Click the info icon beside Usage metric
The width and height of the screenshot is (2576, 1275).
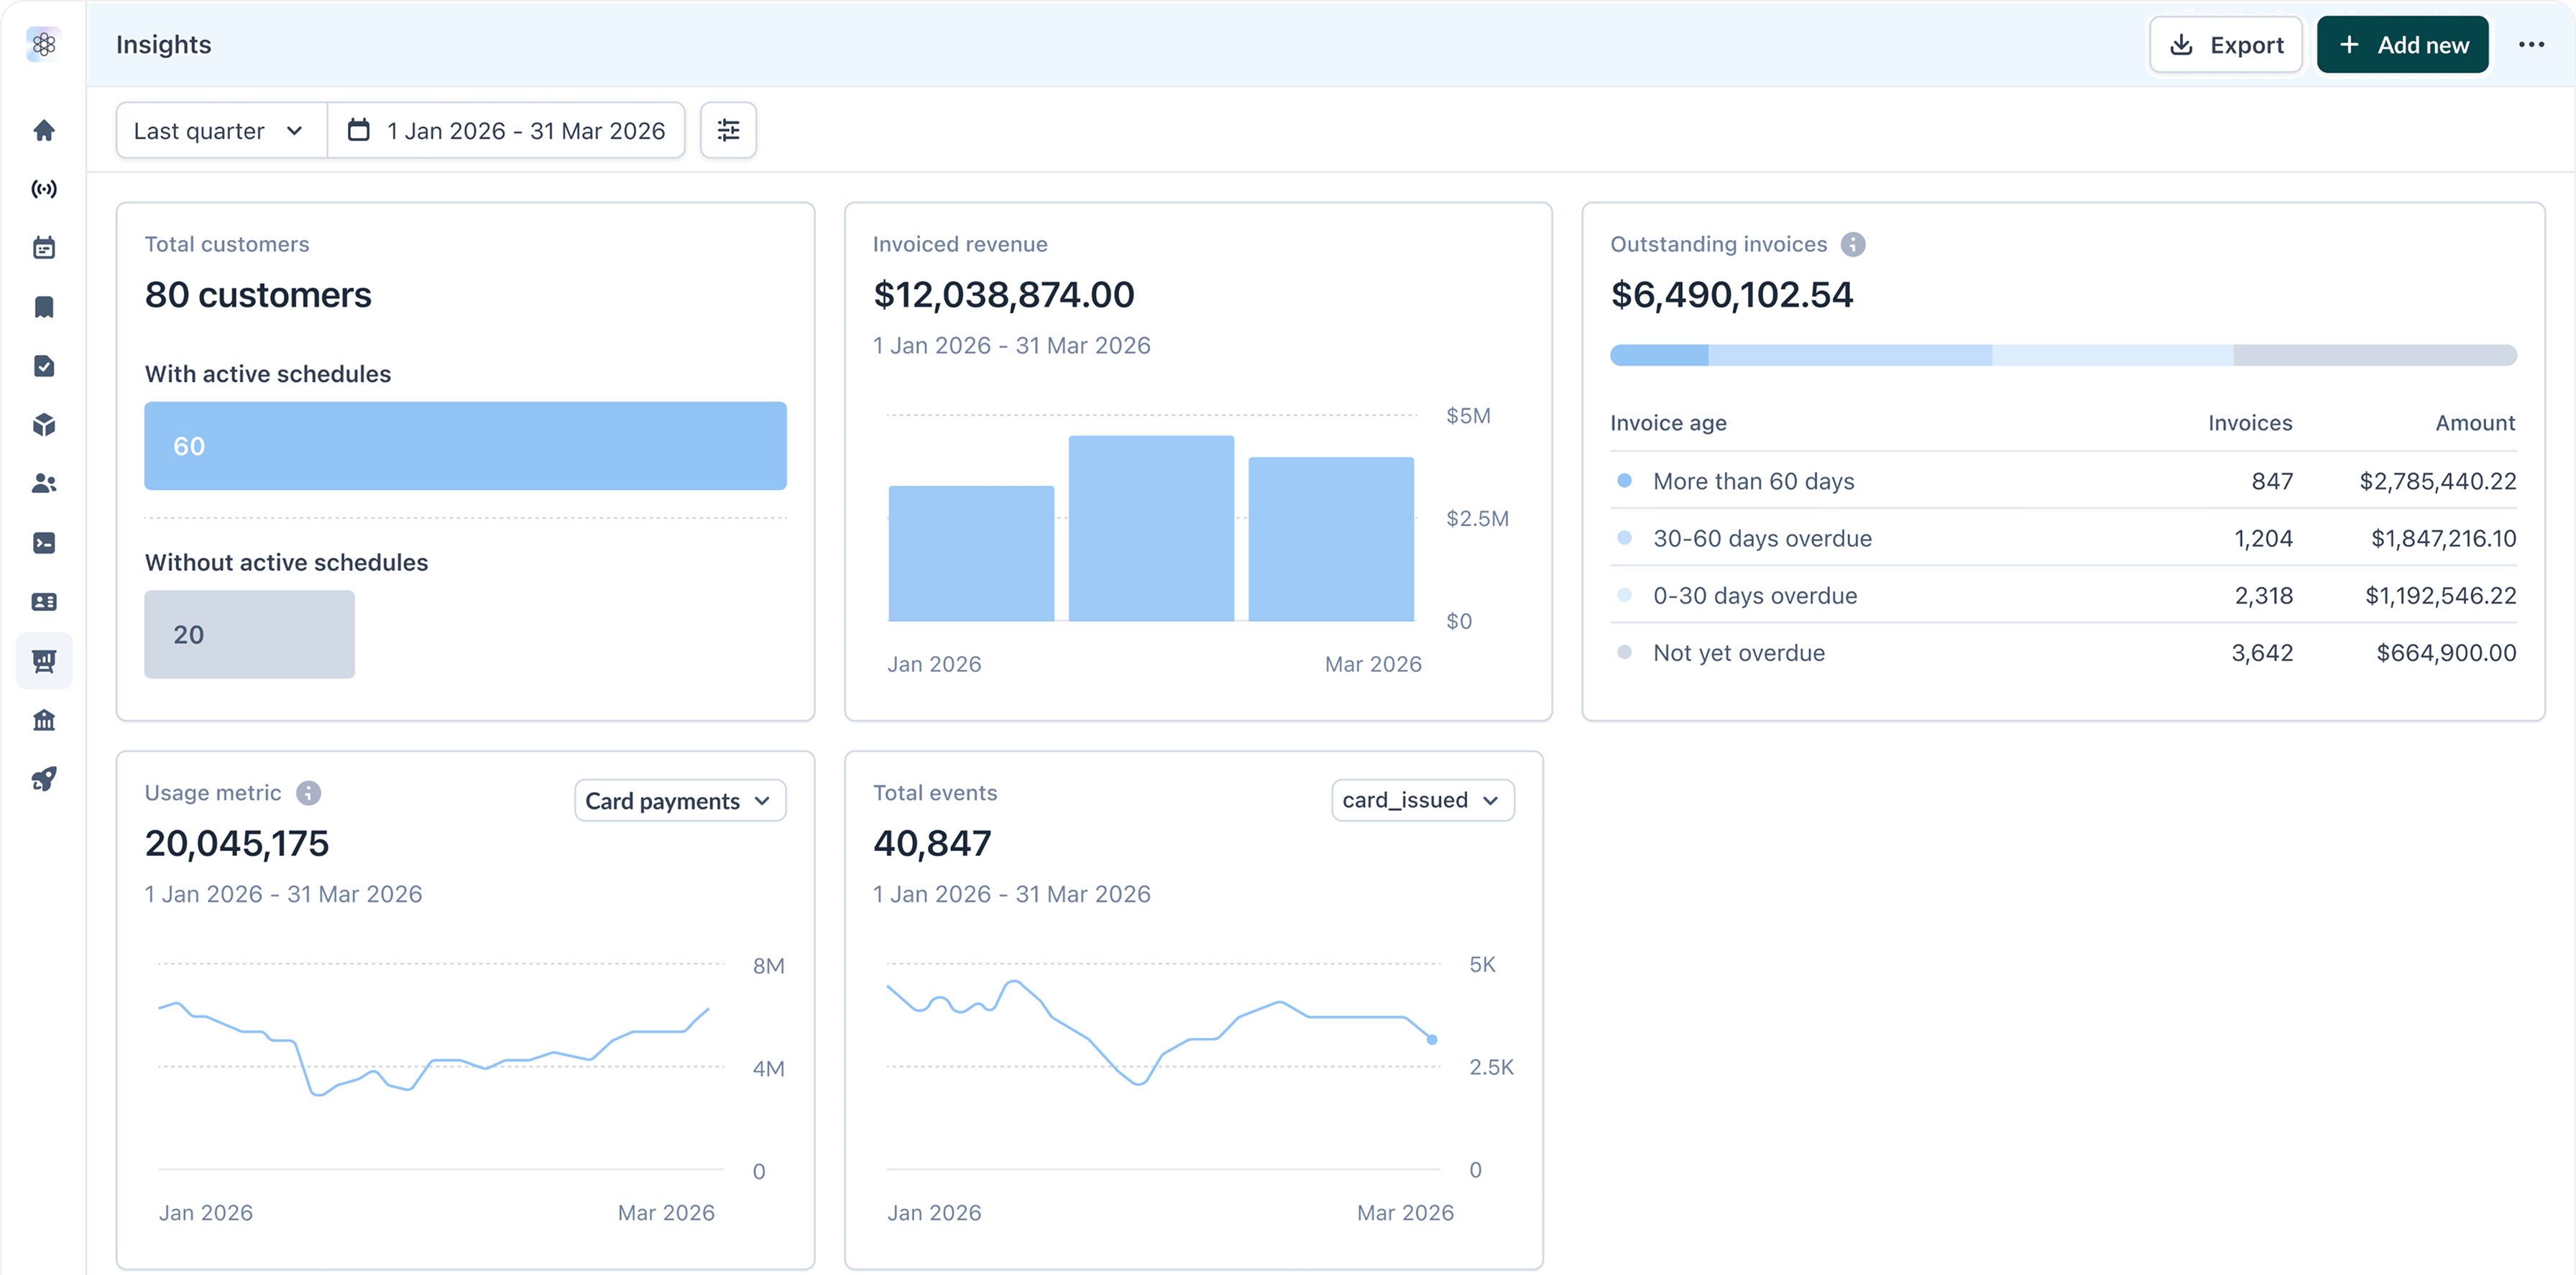point(309,793)
